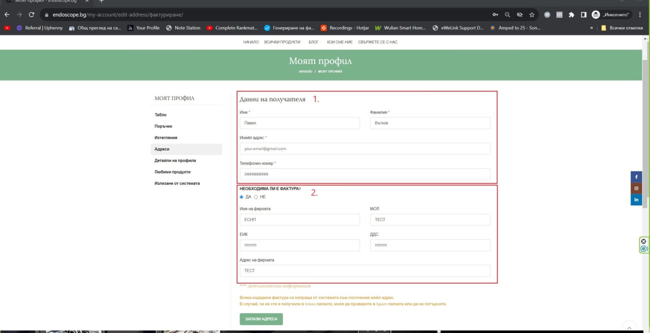Open the Extensions puzzle piece menu
Screen dimensions: 650x333
click(x=572, y=14)
